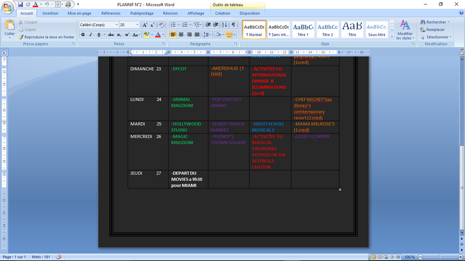Viewport: 465px width, 261px height.
Task: Toggle left alignment
Action: (173, 35)
